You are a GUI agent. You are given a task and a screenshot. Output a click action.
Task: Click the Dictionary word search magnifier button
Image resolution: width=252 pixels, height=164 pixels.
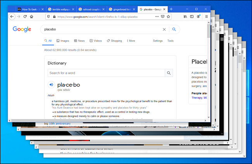click(169, 73)
